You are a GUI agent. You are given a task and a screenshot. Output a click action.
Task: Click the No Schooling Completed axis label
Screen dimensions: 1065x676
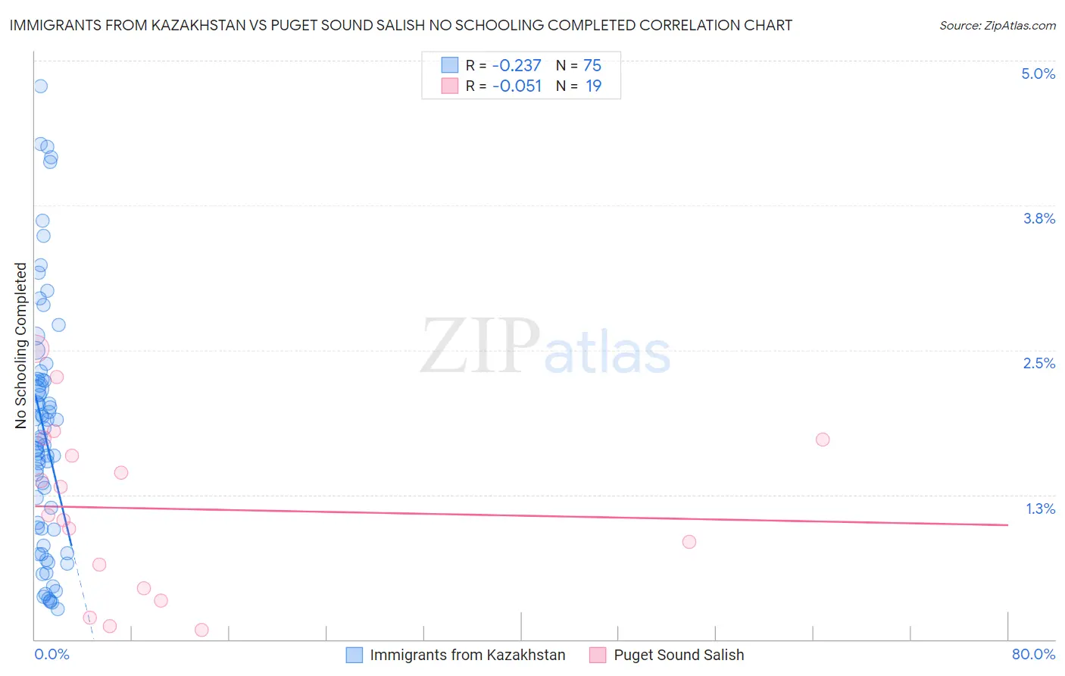click(20, 346)
